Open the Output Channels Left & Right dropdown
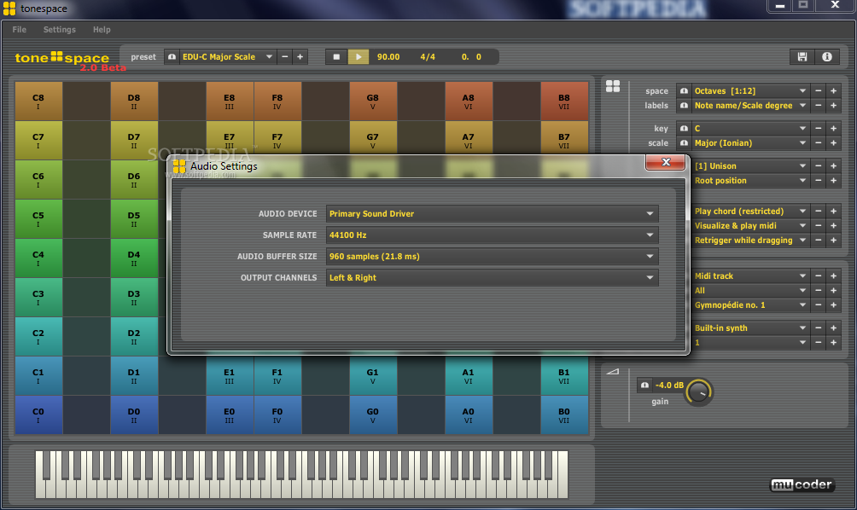This screenshot has width=857, height=510. (492, 277)
